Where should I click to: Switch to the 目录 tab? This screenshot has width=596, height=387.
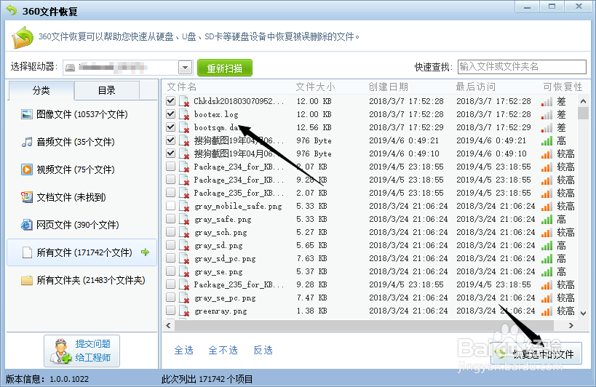107,90
